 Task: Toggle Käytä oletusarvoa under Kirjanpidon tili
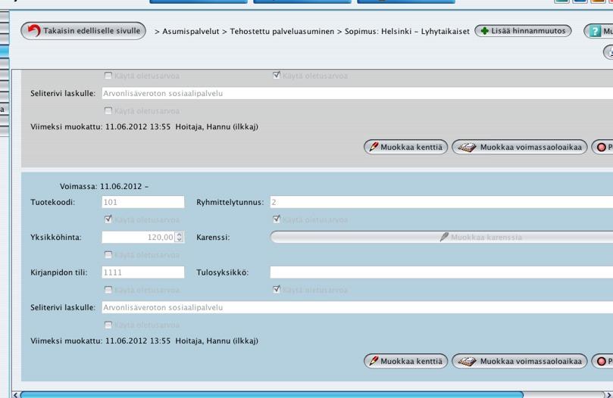click(108, 290)
